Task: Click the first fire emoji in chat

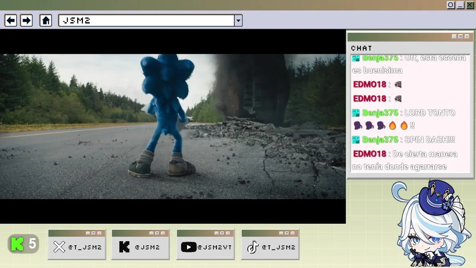Action: click(x=392, y=126)
